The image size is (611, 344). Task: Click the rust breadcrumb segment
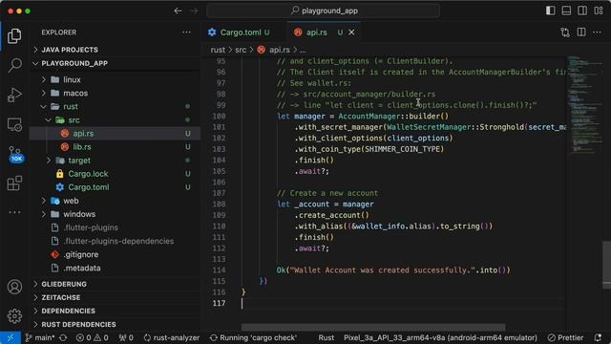[218, 50]
